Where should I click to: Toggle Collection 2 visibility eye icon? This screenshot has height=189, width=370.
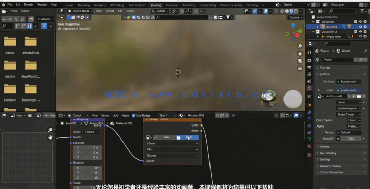click(360, 32)
